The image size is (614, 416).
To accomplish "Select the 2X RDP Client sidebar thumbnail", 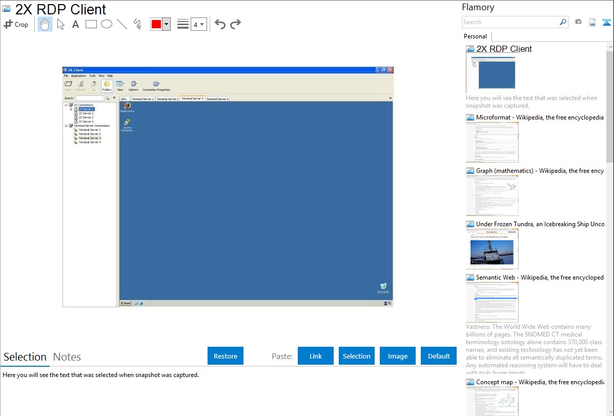I will [x=493, y=73].
